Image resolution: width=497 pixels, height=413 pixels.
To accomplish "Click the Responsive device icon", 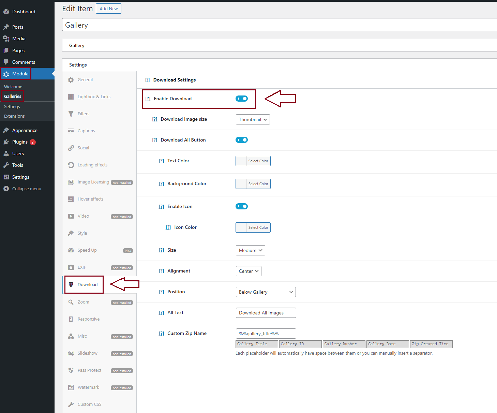I will click(71, 319).
